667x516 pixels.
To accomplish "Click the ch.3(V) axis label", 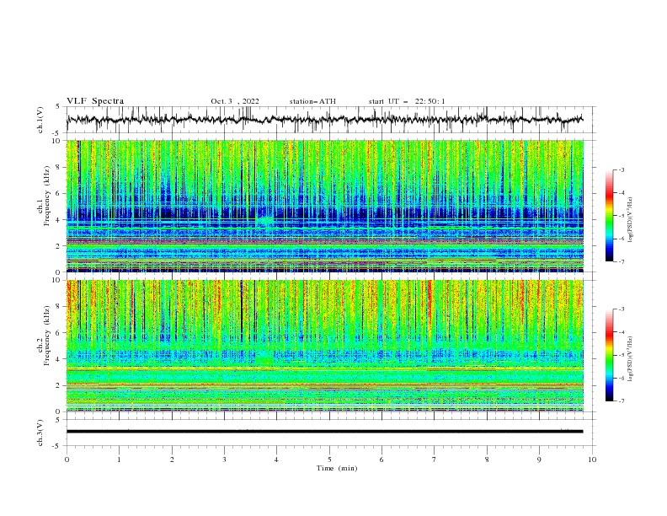I will tap(40, 433).
